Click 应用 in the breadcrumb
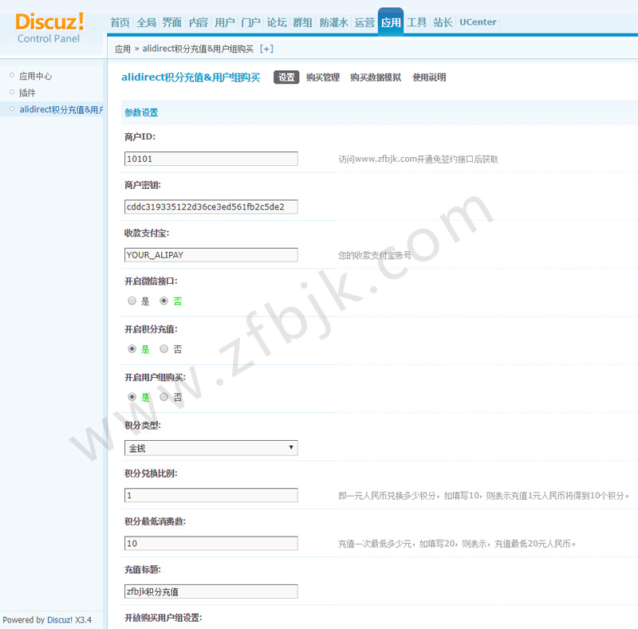The height and width of the screenshot is (629, 638). tap(123, 49)
